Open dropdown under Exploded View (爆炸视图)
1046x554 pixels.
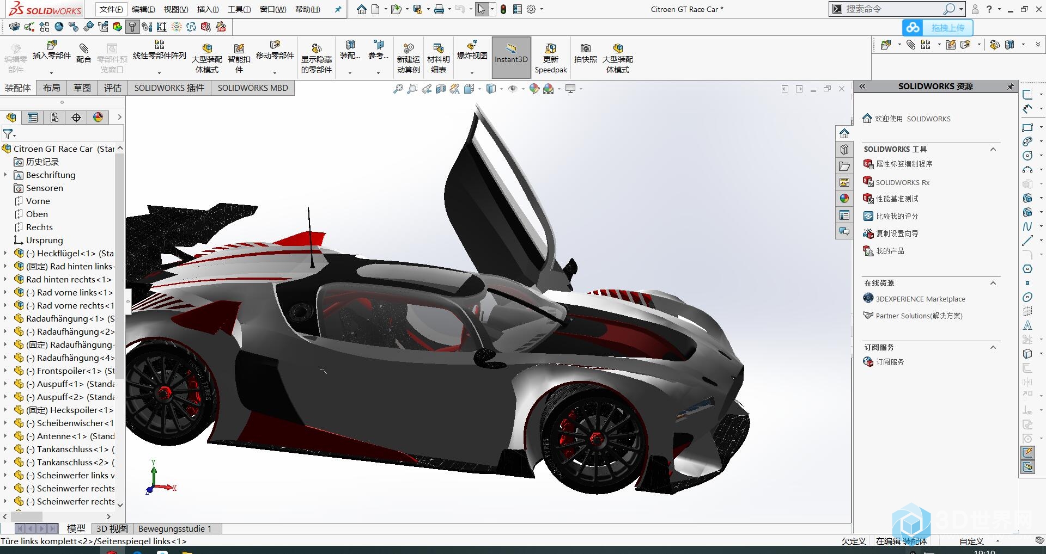click(472, 72)
